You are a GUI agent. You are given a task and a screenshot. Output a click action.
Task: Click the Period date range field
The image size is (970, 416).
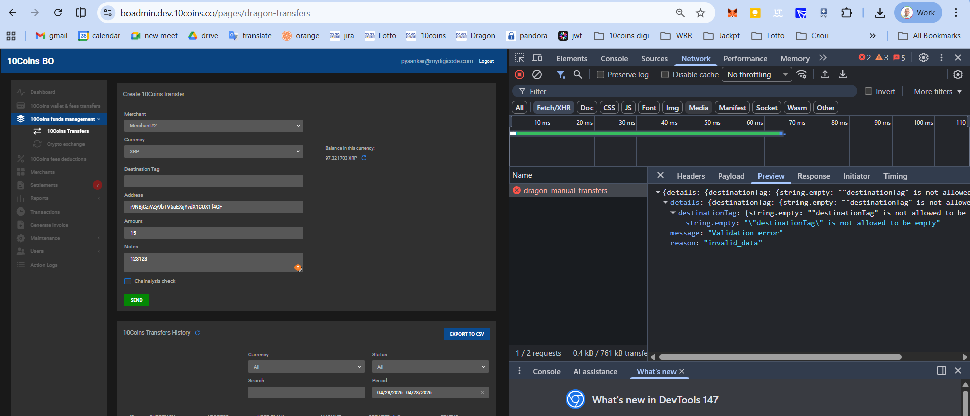point(431,392)
